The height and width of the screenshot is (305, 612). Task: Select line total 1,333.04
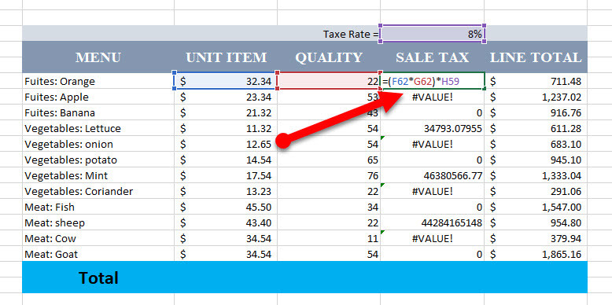(x=536, y=175)
